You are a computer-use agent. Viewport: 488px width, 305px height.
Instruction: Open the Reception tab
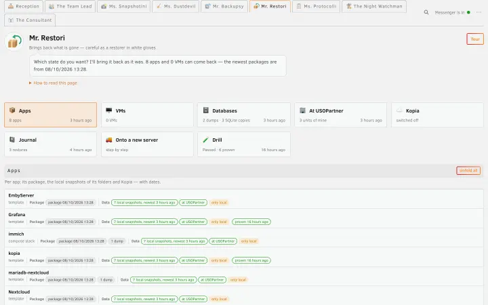click(24, 6)
